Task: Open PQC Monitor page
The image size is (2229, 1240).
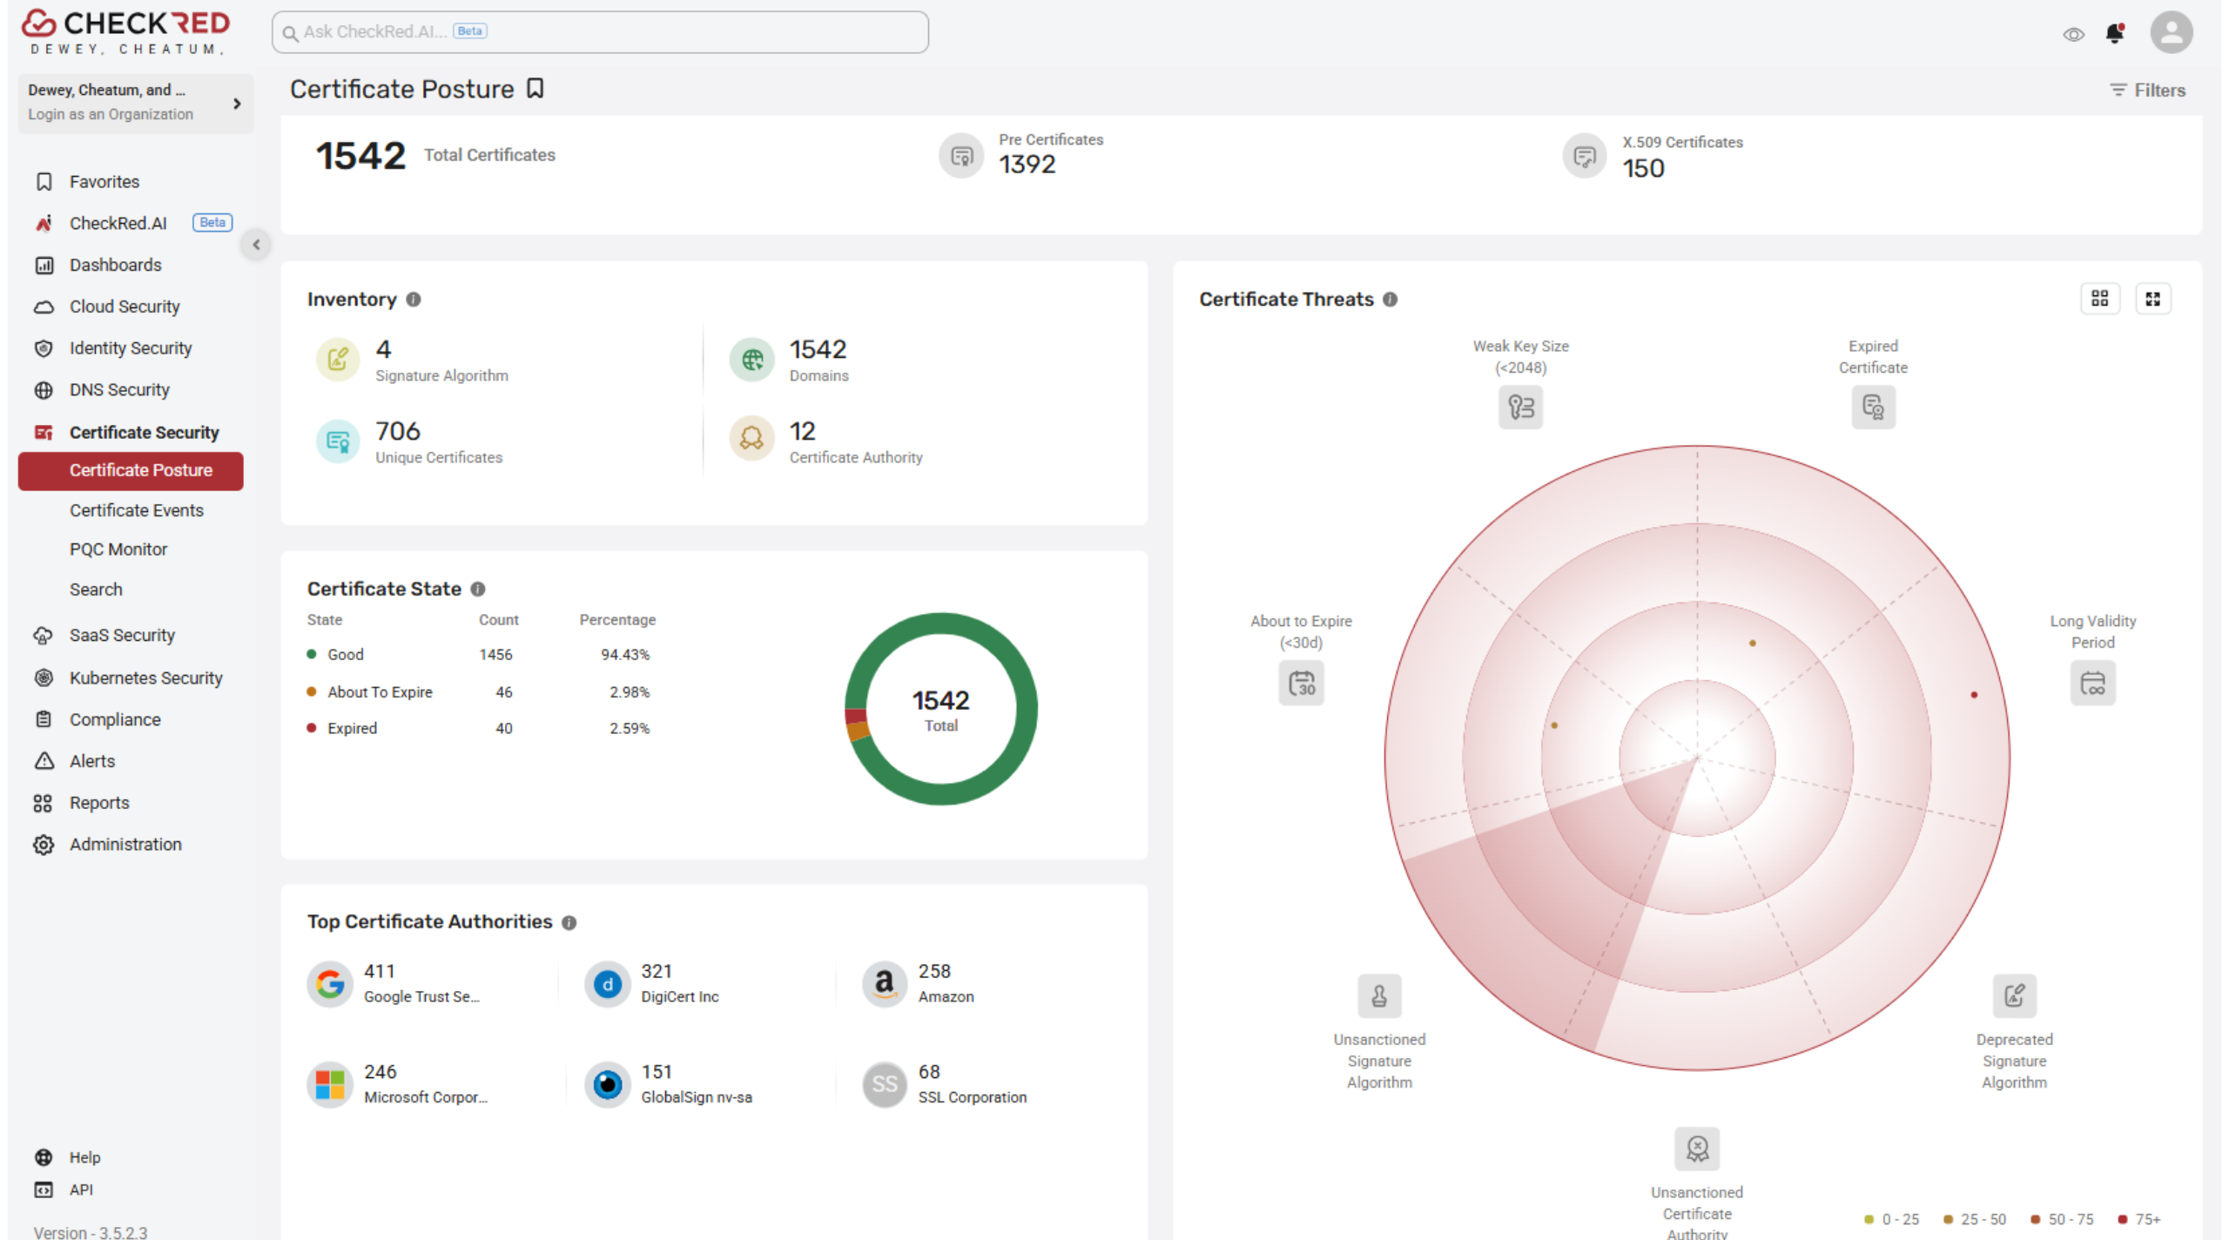Action: (118, 549)
